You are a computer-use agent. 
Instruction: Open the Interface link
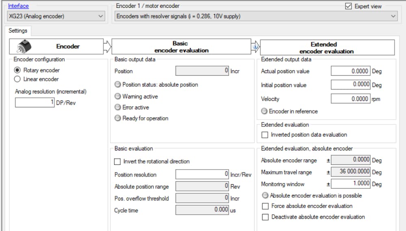pyautogui.click(x=18, y=6)
